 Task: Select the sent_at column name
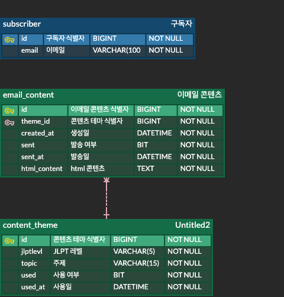click(x=33, y=157)
